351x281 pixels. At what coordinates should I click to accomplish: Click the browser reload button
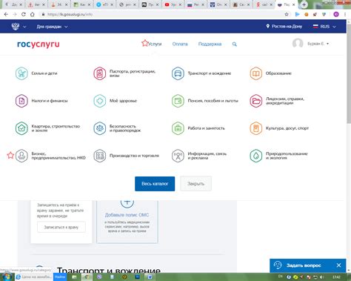coord(24,14)
